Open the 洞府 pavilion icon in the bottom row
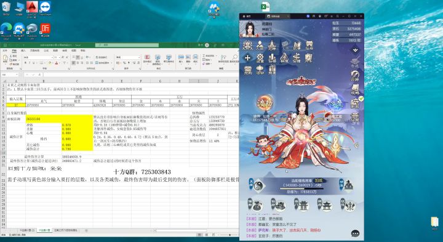Image resolution: width=443 pixels, height=242 pixels. tap(325, 204)
